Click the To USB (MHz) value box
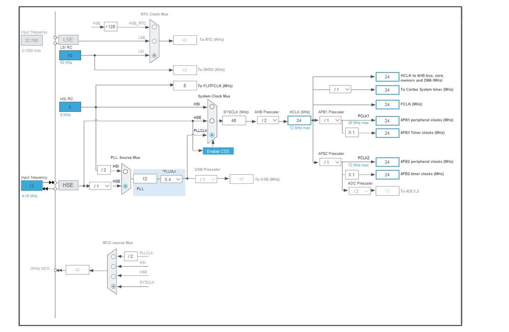Screen dimensions: 509x332 [241, 179]
